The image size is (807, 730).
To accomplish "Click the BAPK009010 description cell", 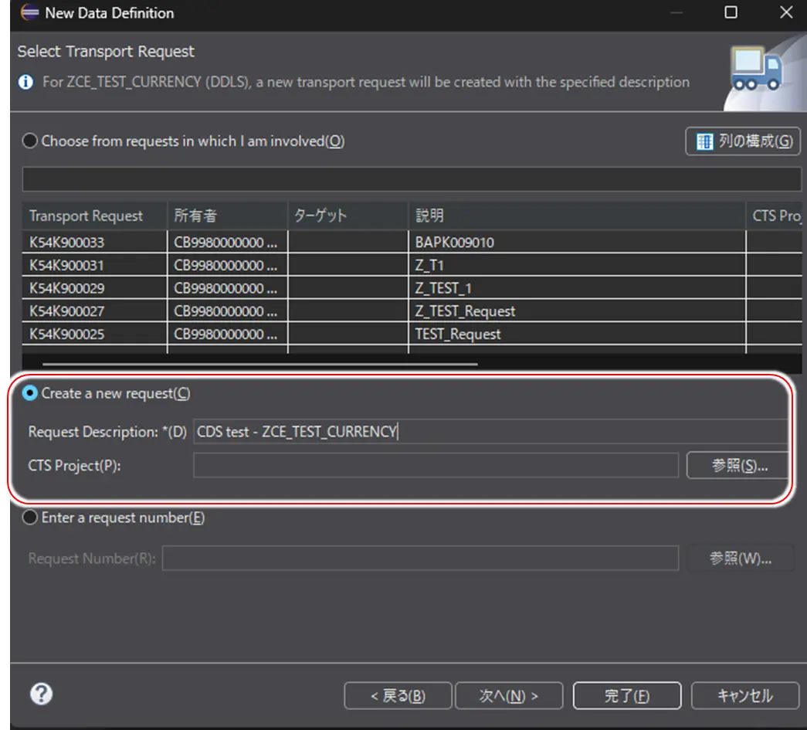I will pos(577,243).
